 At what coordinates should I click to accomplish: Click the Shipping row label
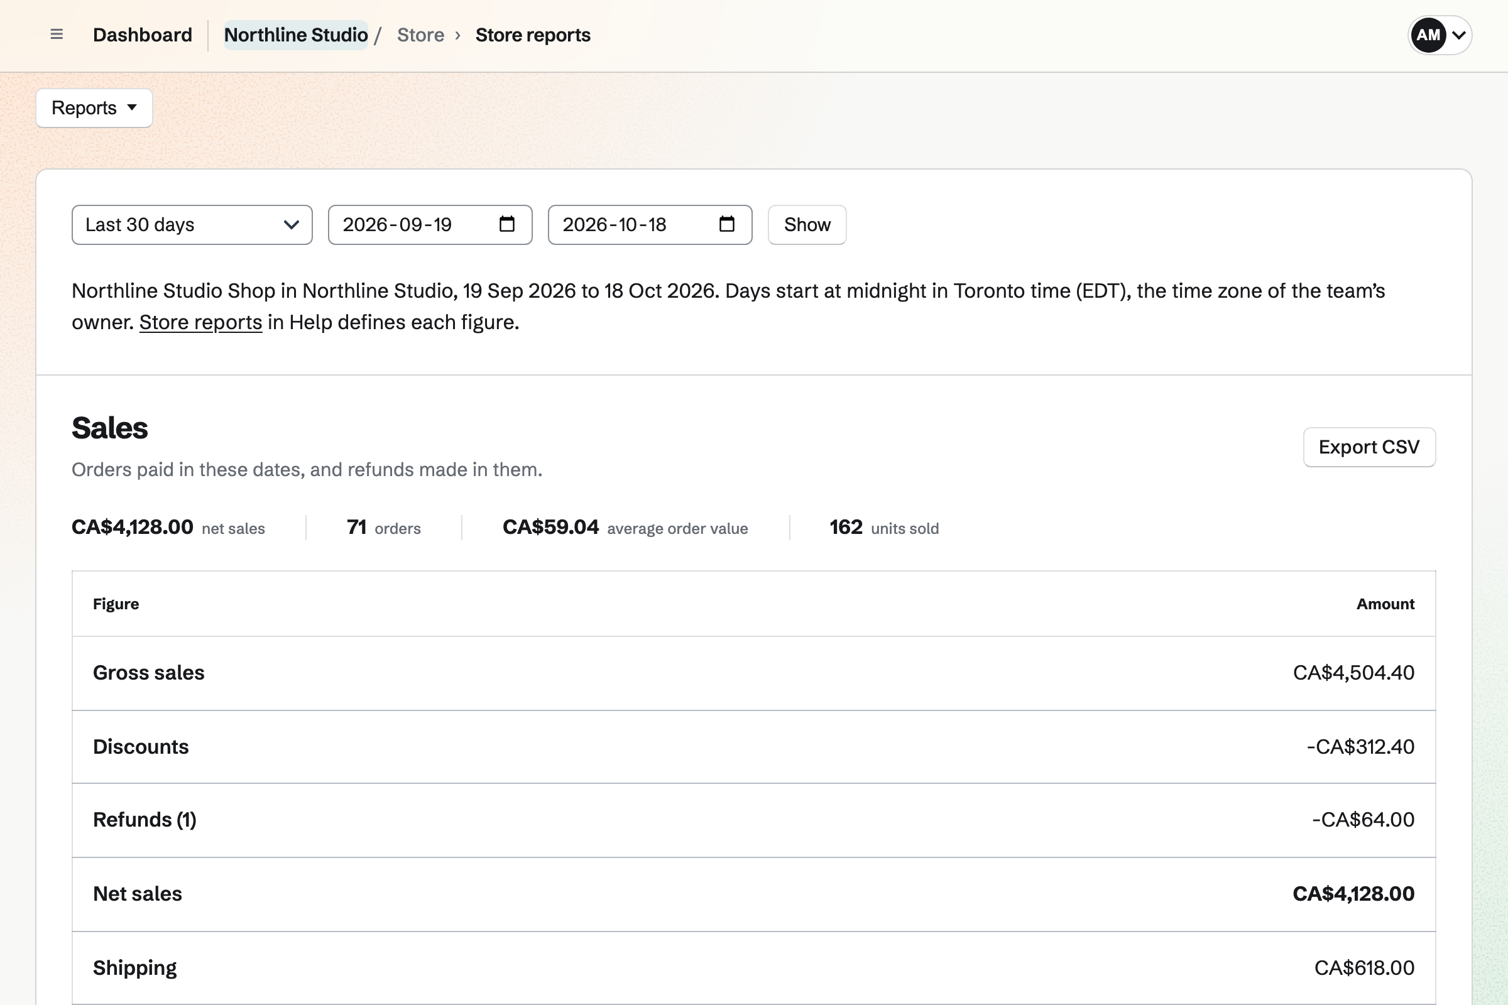[134, 967]
